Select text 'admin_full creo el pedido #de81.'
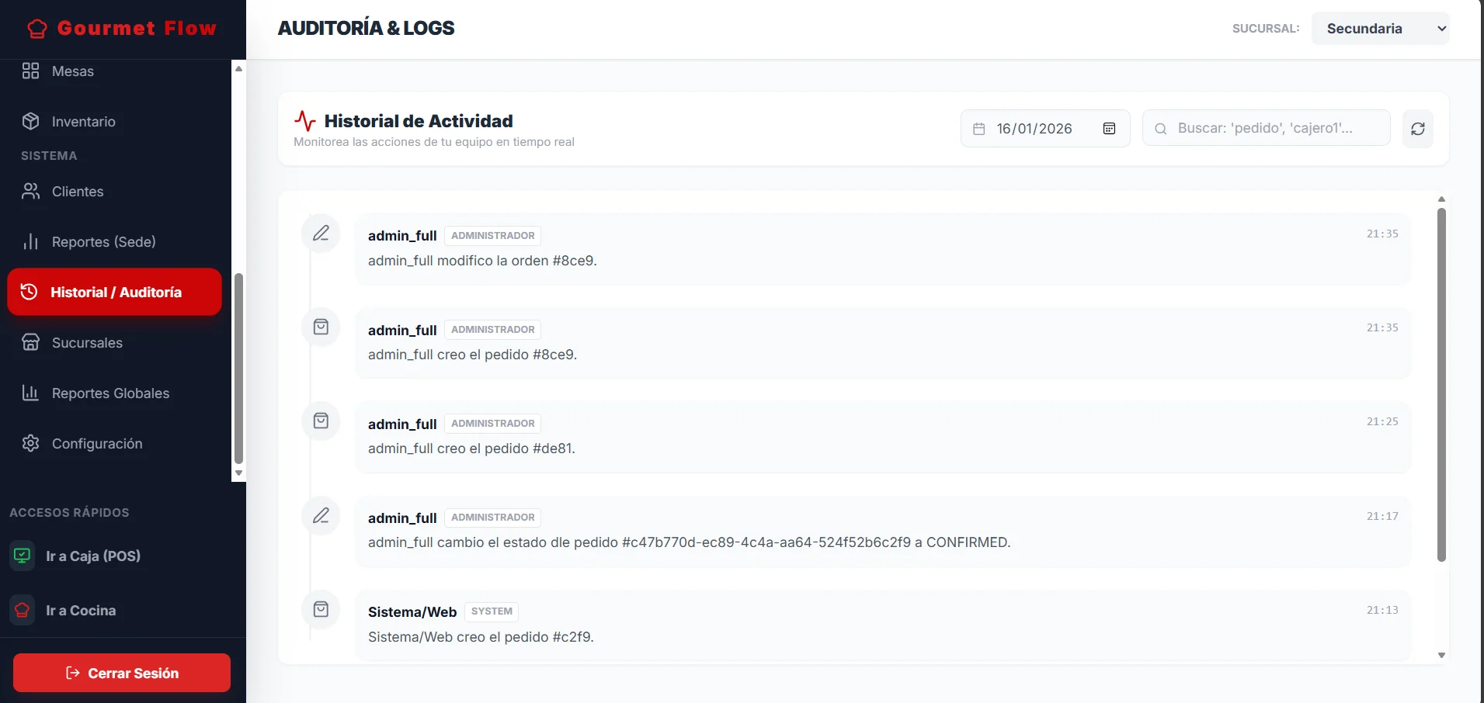 tap(471, 448)
